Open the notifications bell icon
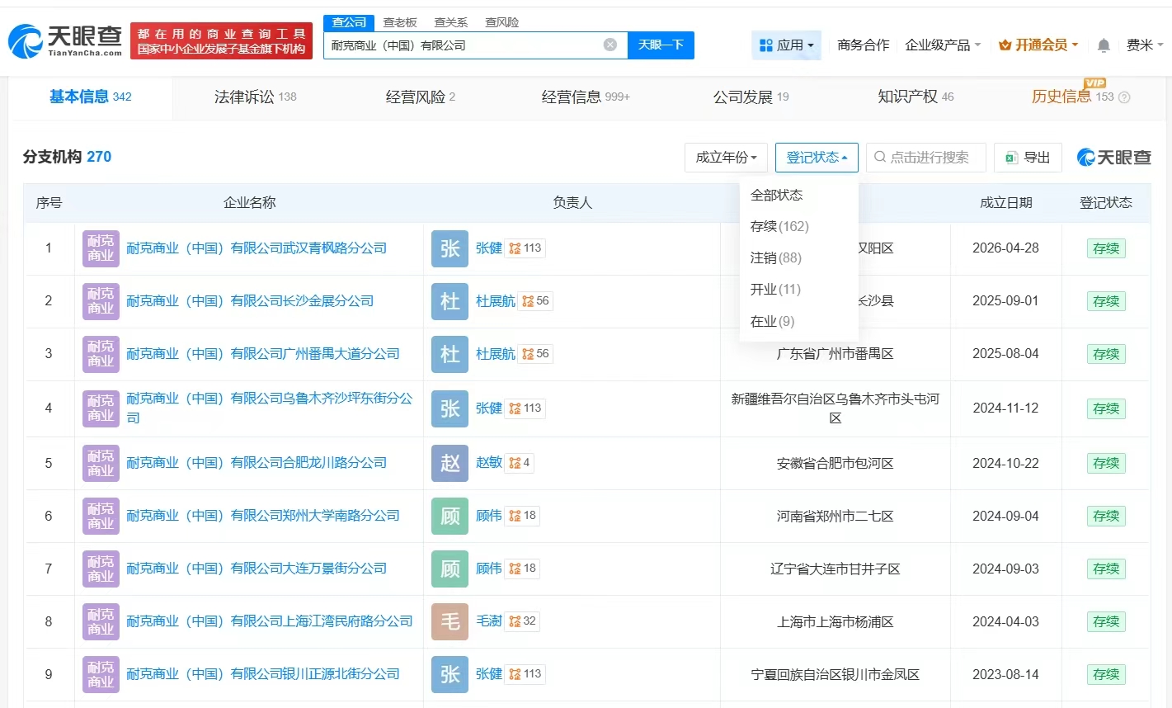1172x708 pixels. [1104, 45]
